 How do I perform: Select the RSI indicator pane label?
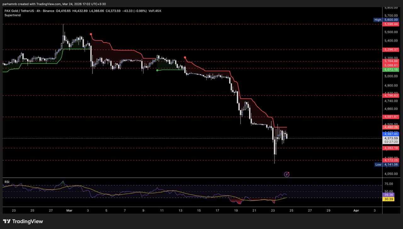point(7,182)
